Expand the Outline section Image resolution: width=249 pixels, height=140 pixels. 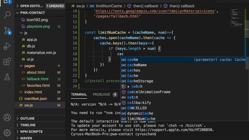point(40,118)
